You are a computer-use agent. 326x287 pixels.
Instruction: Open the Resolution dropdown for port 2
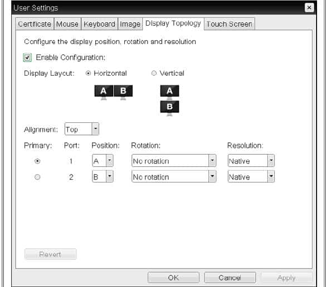(251, 176)
